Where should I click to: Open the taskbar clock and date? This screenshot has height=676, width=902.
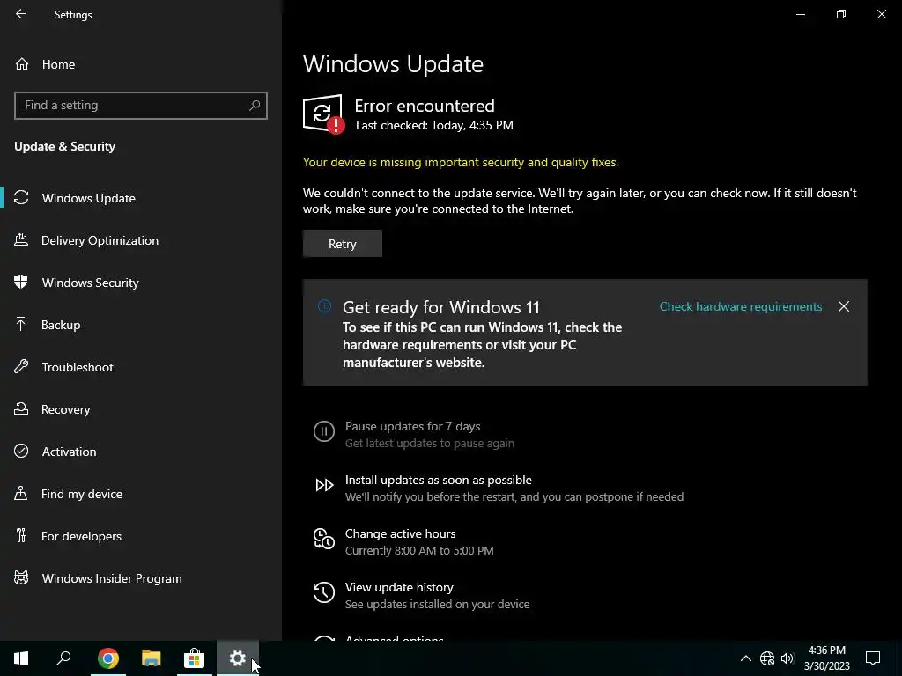(826, 658)
